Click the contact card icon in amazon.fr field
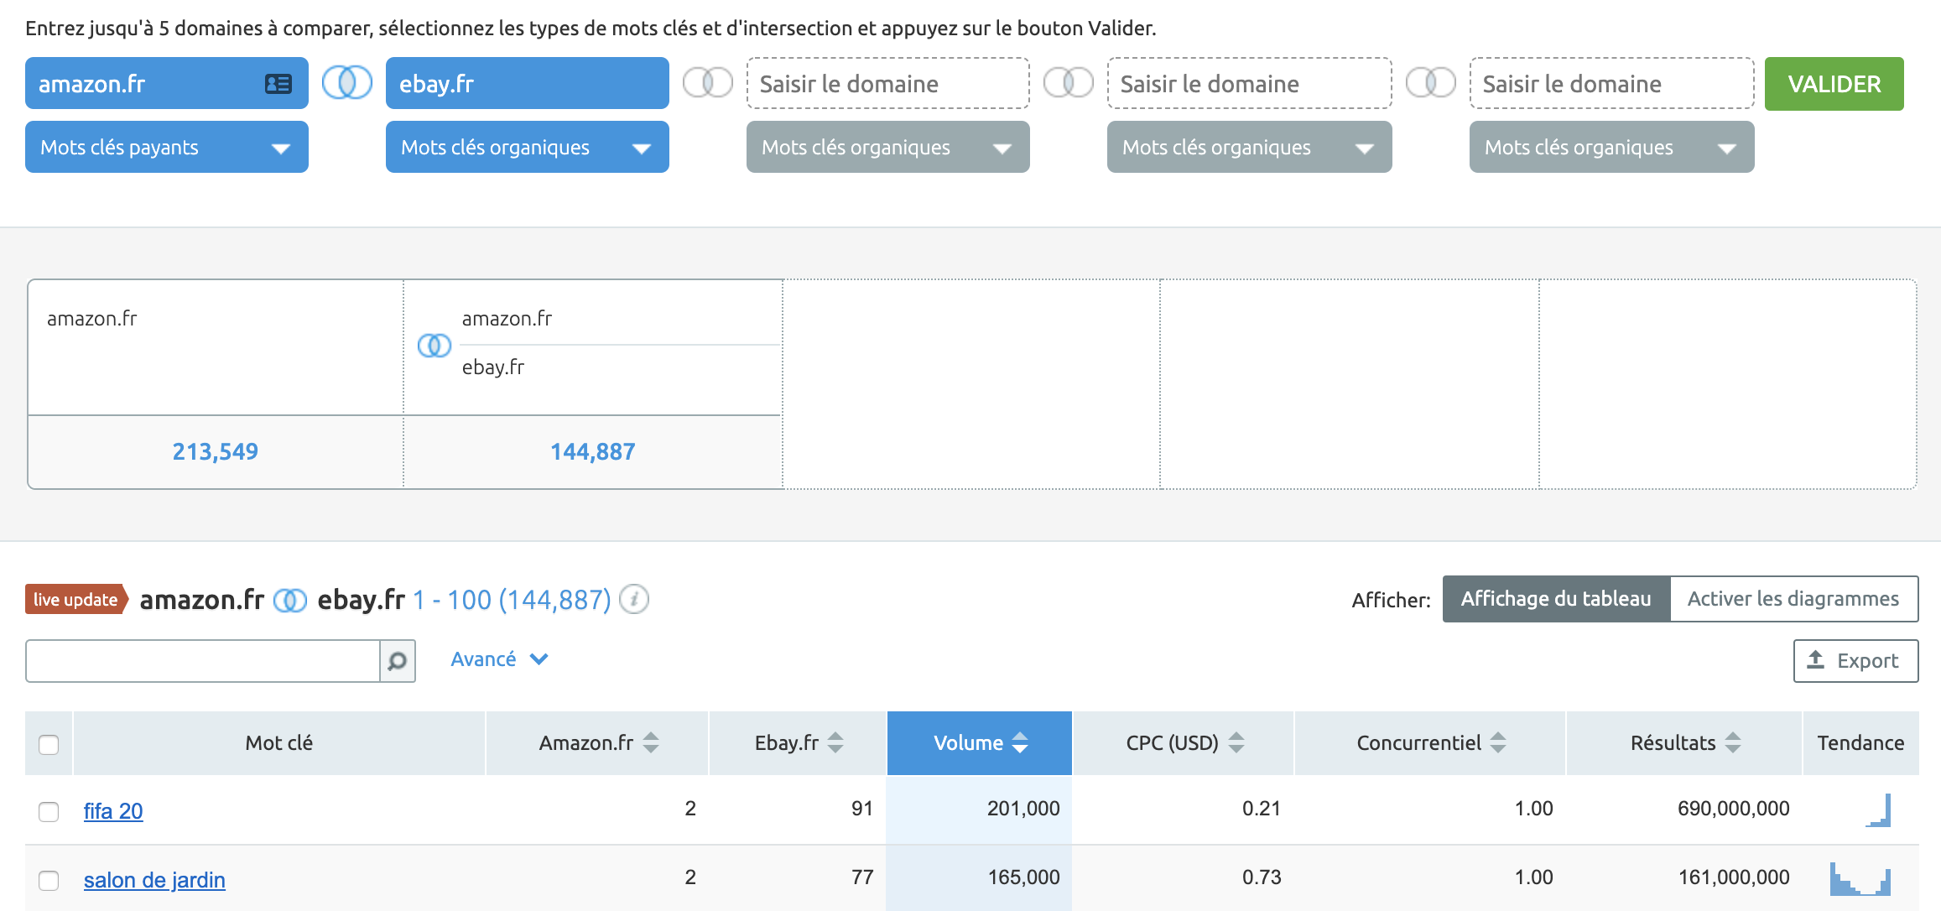This screenshot has width=1941, height=911. pyautogui.click(x=278, y=84)
